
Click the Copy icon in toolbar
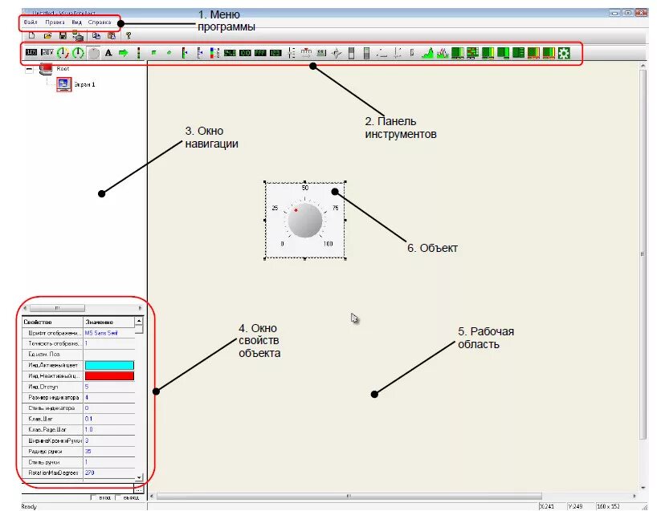coord(96,36)
